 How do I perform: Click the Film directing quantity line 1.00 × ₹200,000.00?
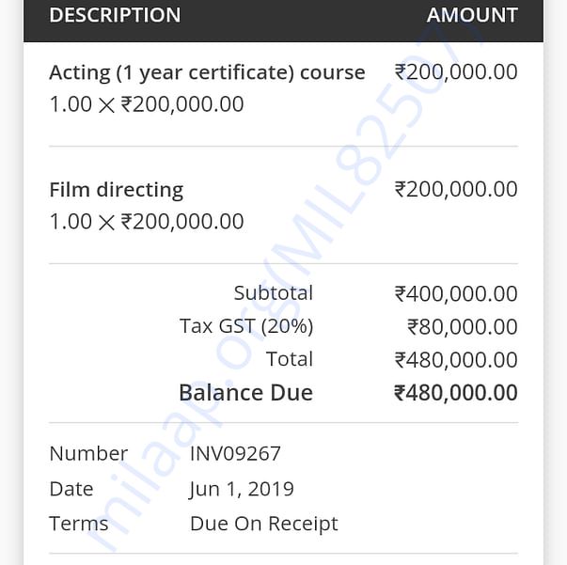(147, 221)
